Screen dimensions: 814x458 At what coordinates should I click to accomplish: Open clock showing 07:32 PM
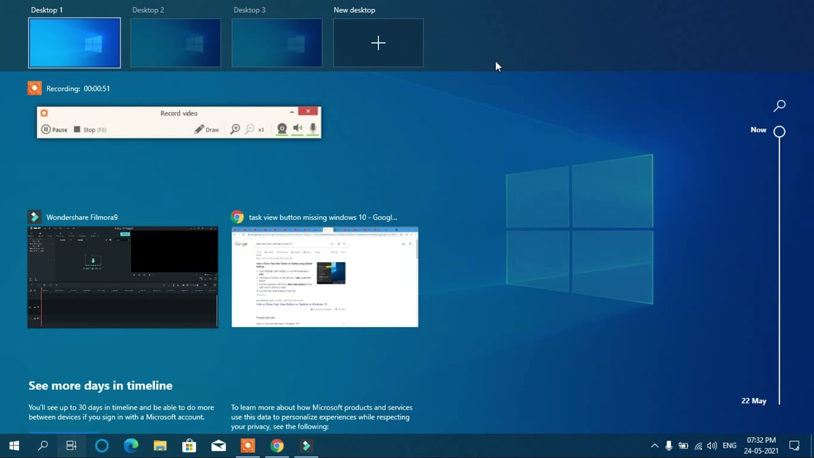point(761,446)
